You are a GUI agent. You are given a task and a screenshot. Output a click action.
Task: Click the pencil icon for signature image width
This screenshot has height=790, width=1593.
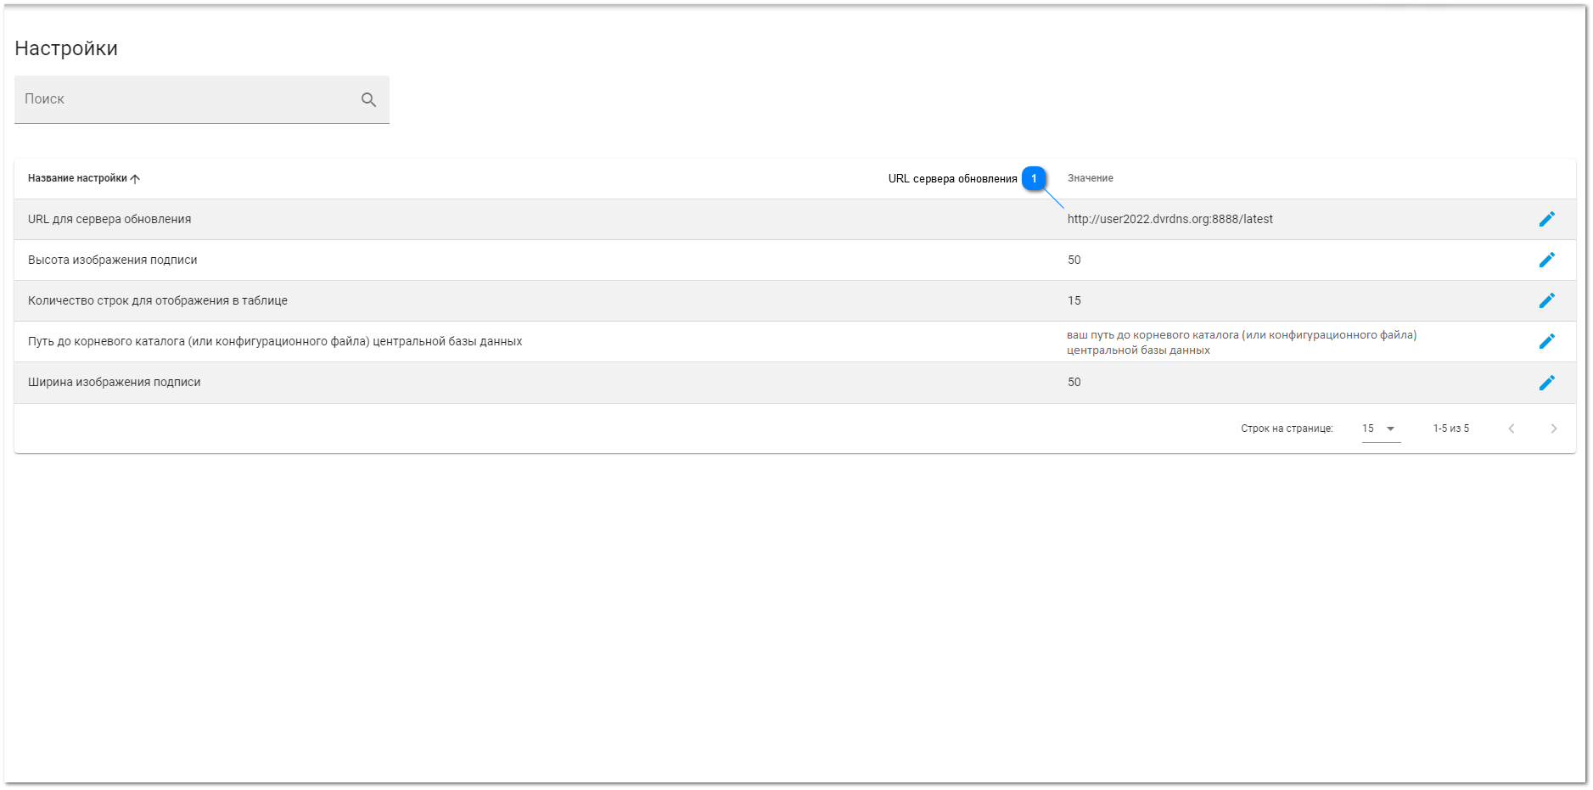coord(1546,383)
